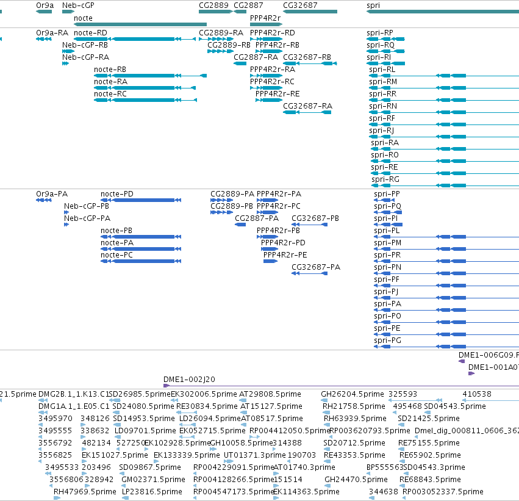Image resolution: width=519 pixels, height=501 pixels.
Task: Click the CG2889 gene label
Action: point(213,5)
